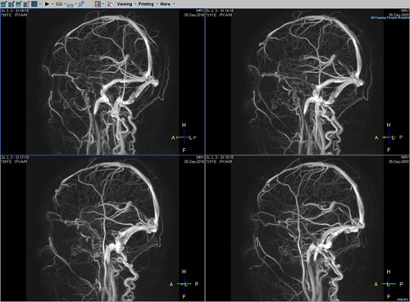Click the fourth viewport layout icon
The width and height of the screenshot is (410, 302).
point(26,4)
